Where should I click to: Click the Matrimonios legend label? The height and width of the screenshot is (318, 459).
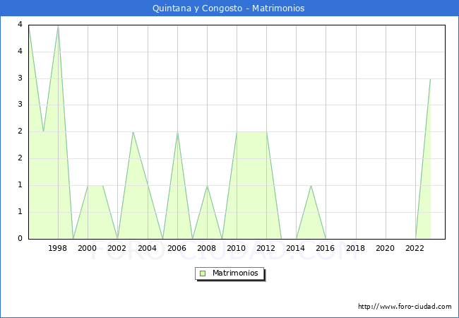pos(235,273)
